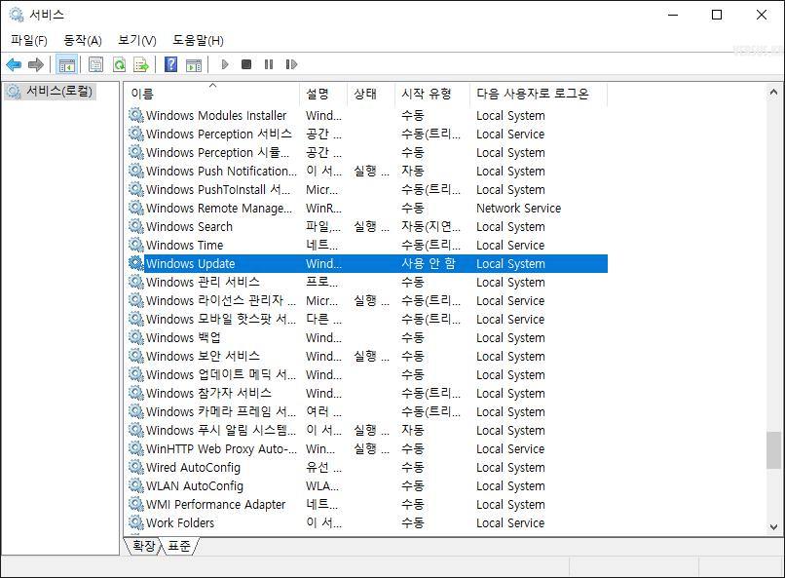Sort by the 상태 column header
Screen dimensions: 785x578
click(x=371, y=94)
